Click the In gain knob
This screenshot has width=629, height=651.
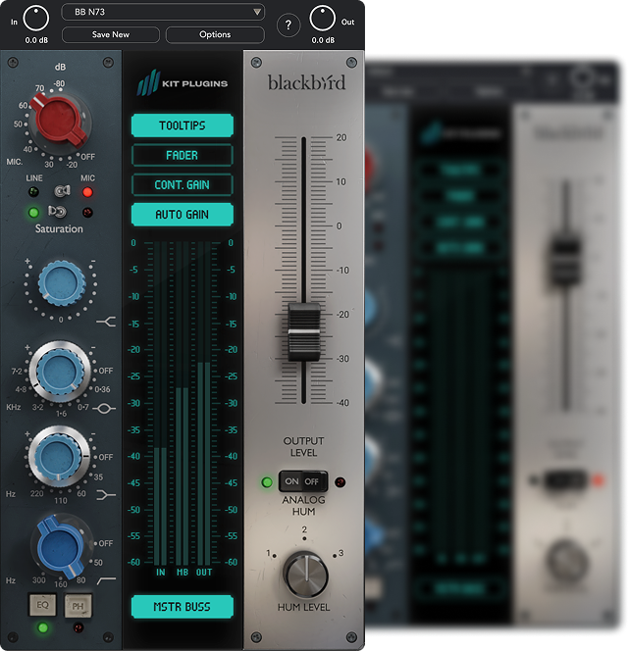(x=36, y=18)
